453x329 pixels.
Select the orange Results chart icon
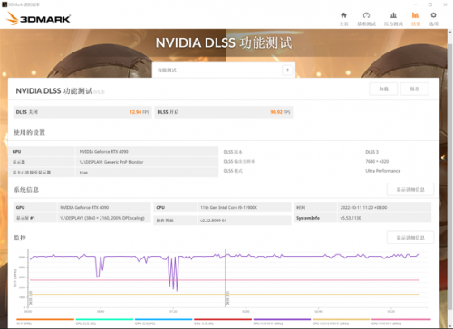416,15
